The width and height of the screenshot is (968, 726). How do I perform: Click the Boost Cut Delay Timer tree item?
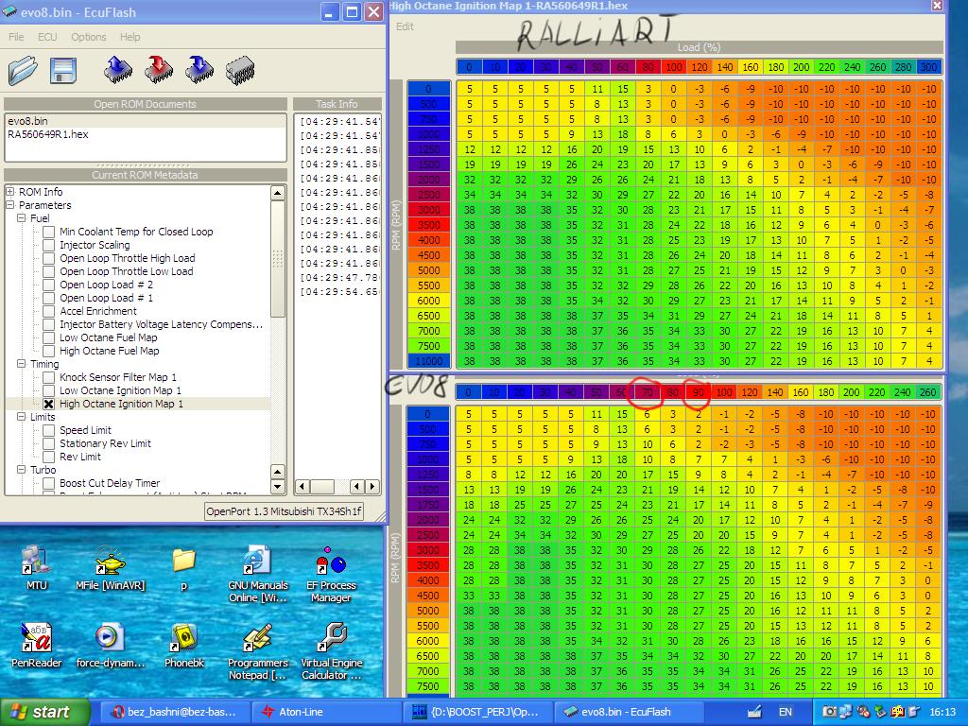pos(110,483)
